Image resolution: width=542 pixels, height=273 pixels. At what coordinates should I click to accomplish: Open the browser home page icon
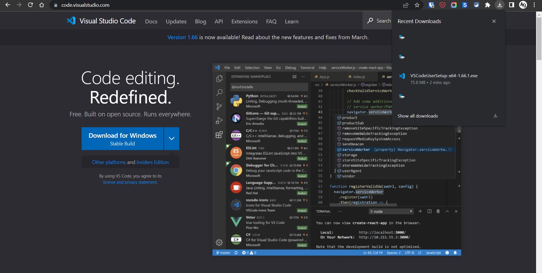pyautogui.click(x=41, y=5)
